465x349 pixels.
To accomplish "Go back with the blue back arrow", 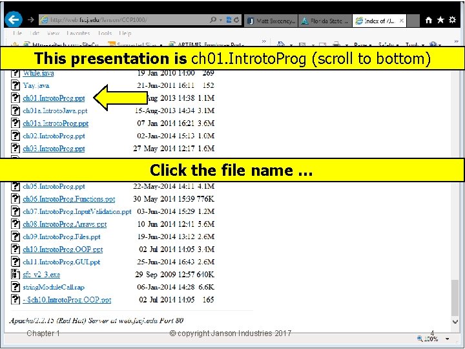I will (x=14, y=19).
